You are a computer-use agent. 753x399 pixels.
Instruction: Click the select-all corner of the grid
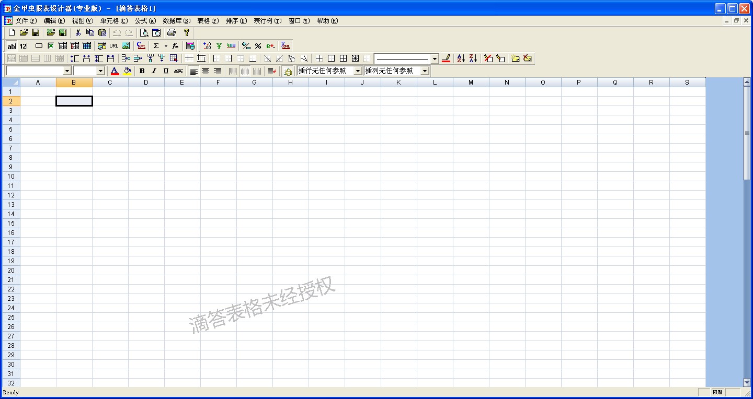coord(11,83)
